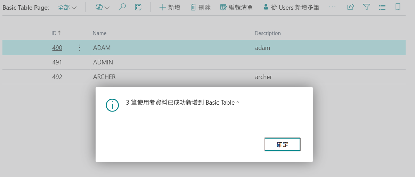Click the 確定 button in the dialog
This screenshot has height=177, width=415.
pos(282,145)
